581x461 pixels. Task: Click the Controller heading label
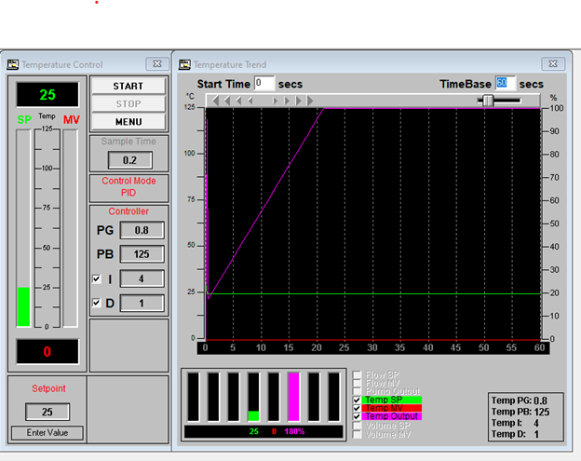pos(128,211)
